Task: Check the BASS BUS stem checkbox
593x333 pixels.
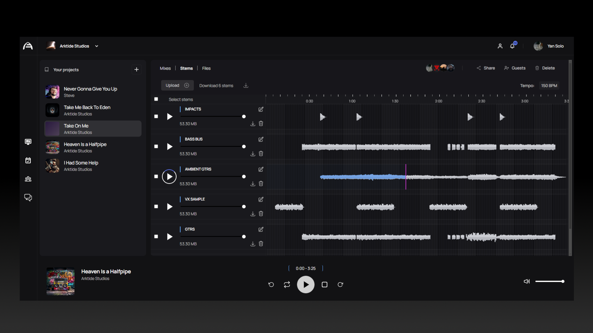Action: pos(156,146)
